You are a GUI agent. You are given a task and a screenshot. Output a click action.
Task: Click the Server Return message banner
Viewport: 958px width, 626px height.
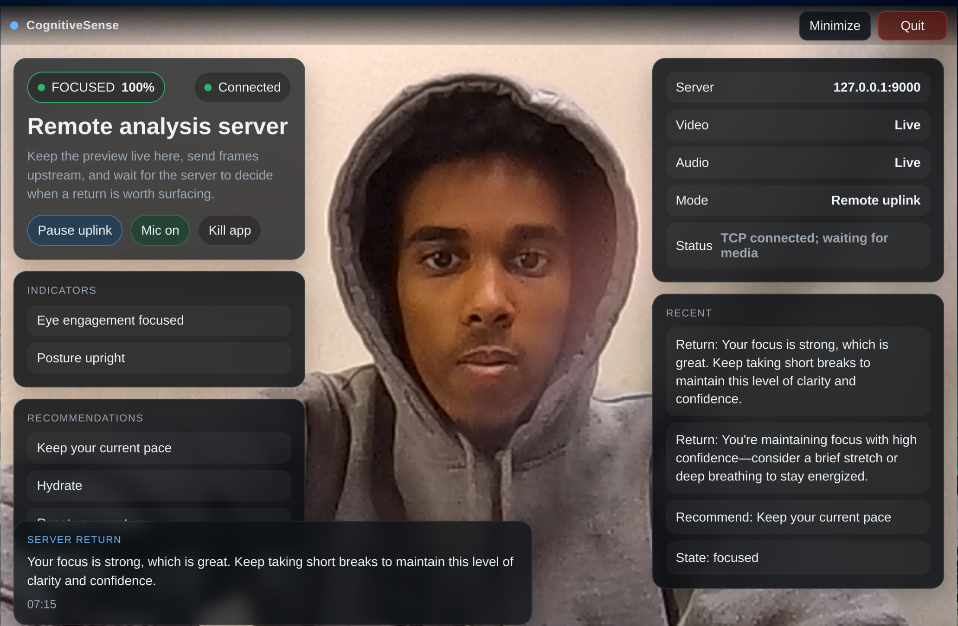272,572
